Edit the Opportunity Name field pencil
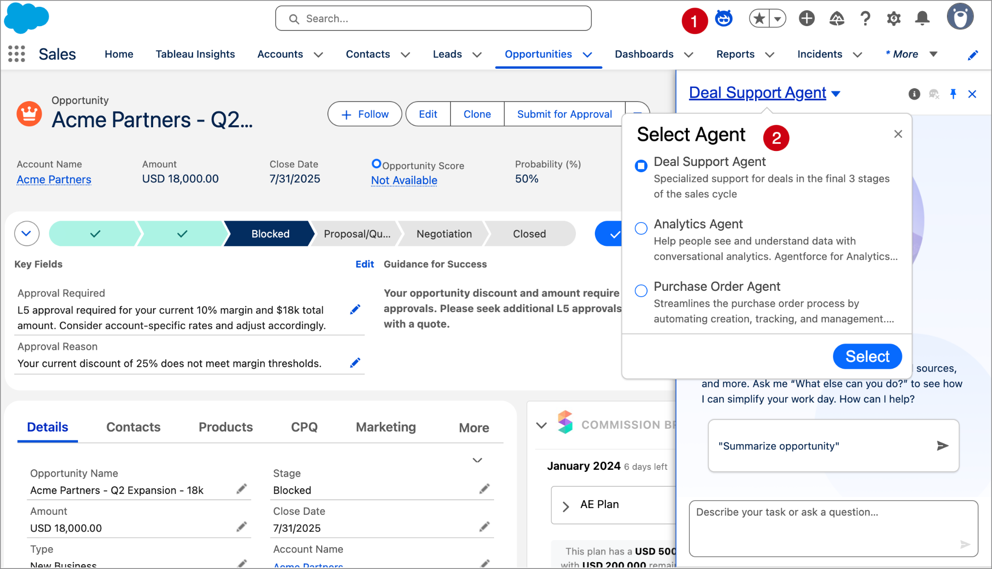Screen dimensions: 992x569 [241, 489]
